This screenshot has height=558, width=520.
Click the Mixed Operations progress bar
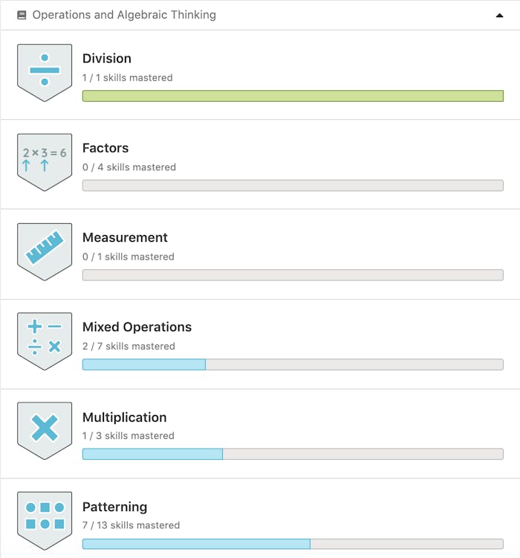293,365
